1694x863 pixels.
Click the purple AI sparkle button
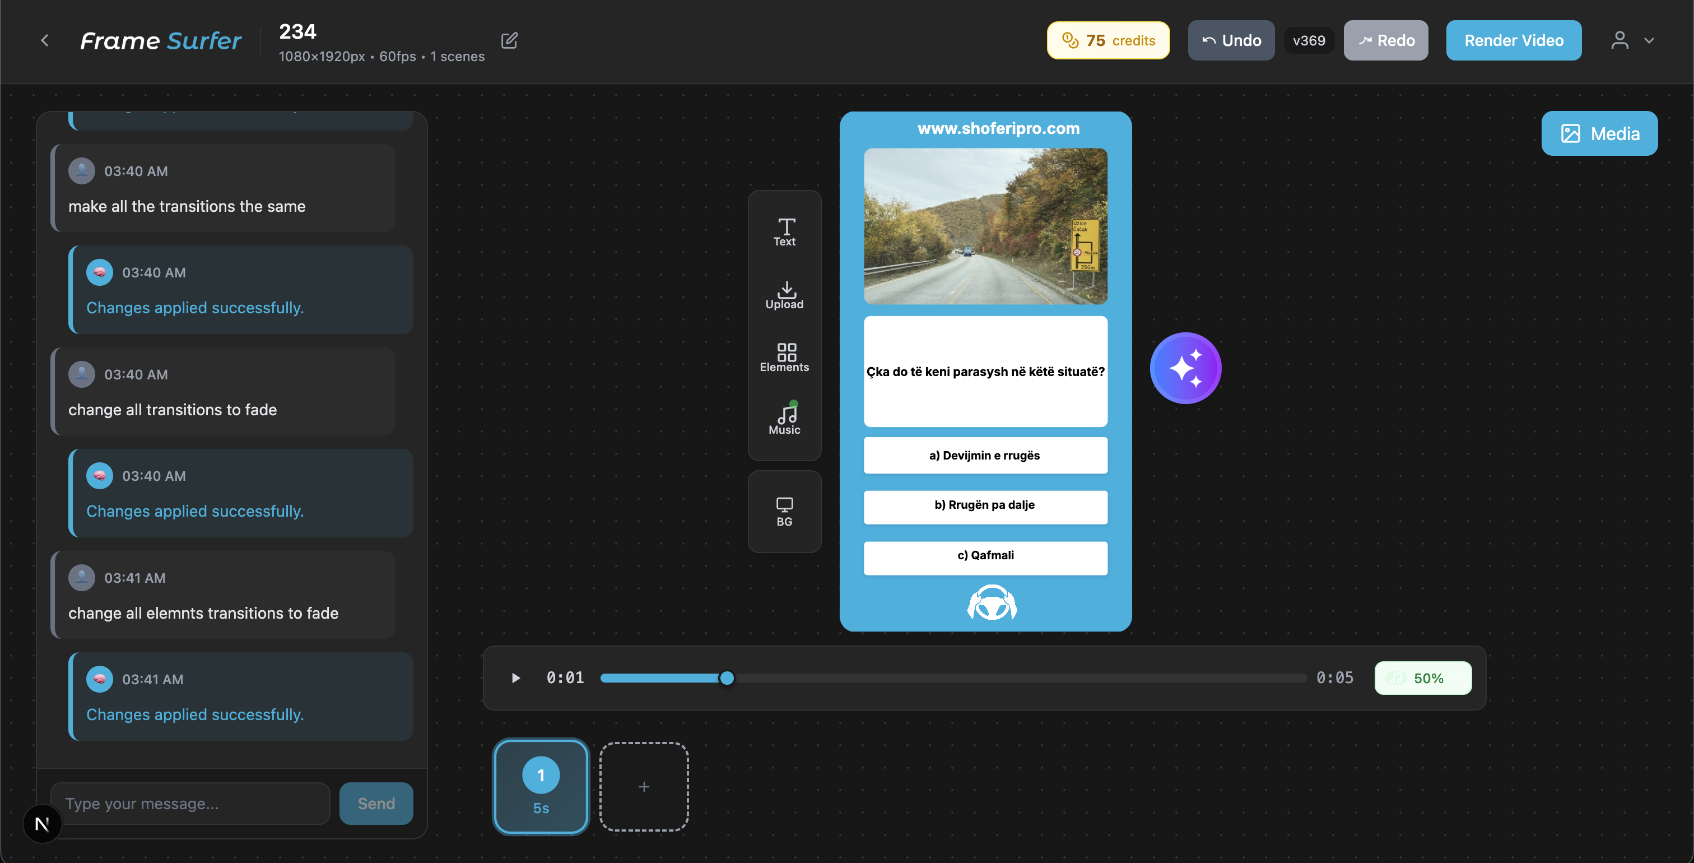[1185, 368]
